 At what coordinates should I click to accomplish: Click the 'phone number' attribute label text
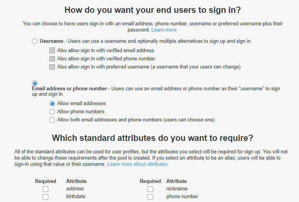[182, 197]
